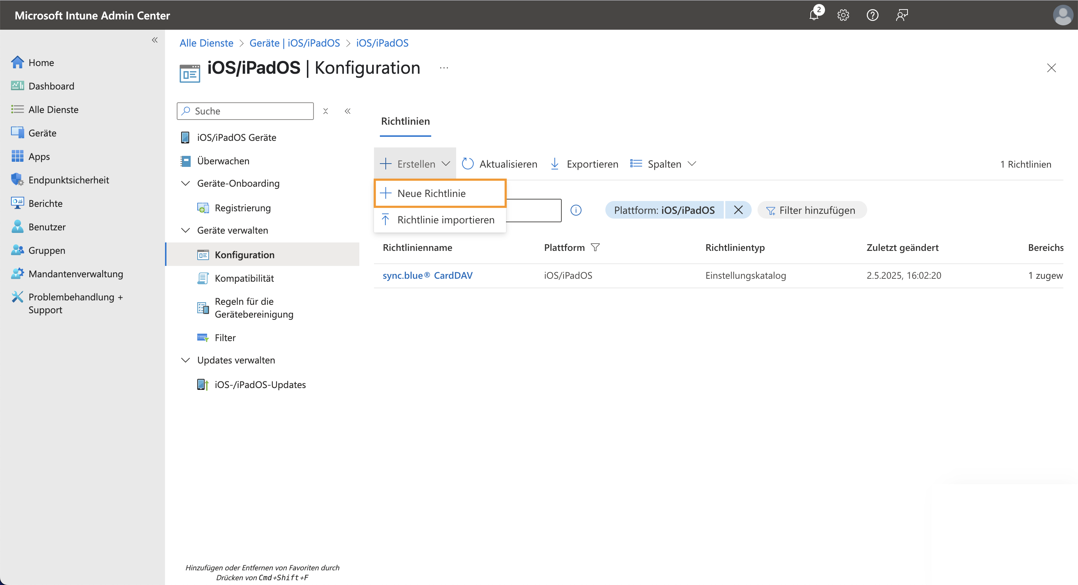The image size is (1078, 585).
Task: Click the 1 Richtlinien count text
Action: [1025, 164]
